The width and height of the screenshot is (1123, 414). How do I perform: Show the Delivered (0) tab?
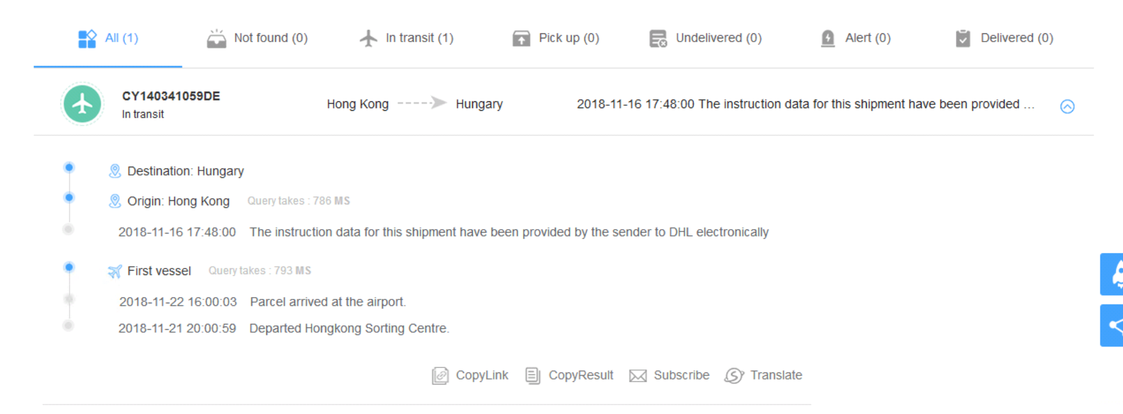coord(1004,38)
